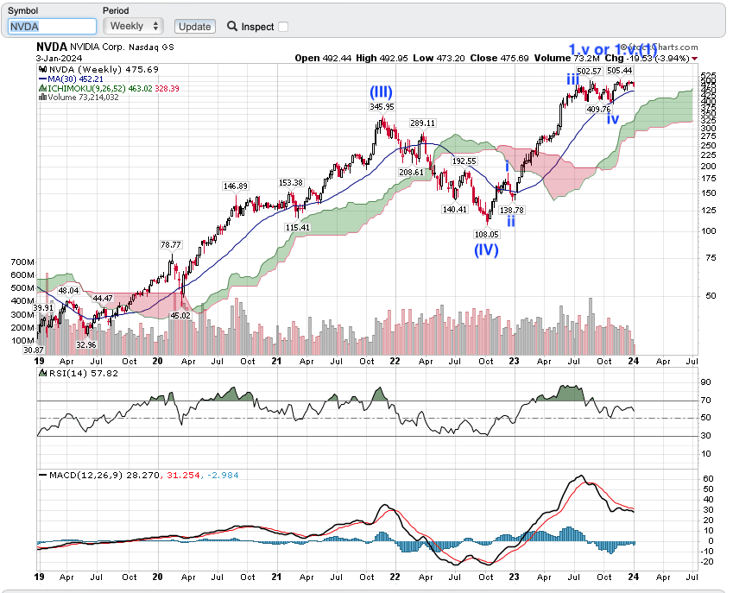
Task: Click the candlestick icon beside NVDA (Weekly) legend
Action: [42, 70]
